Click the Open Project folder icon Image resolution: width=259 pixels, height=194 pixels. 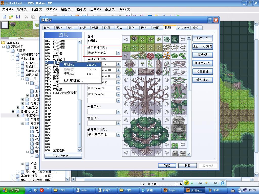(x=11, y=16)
